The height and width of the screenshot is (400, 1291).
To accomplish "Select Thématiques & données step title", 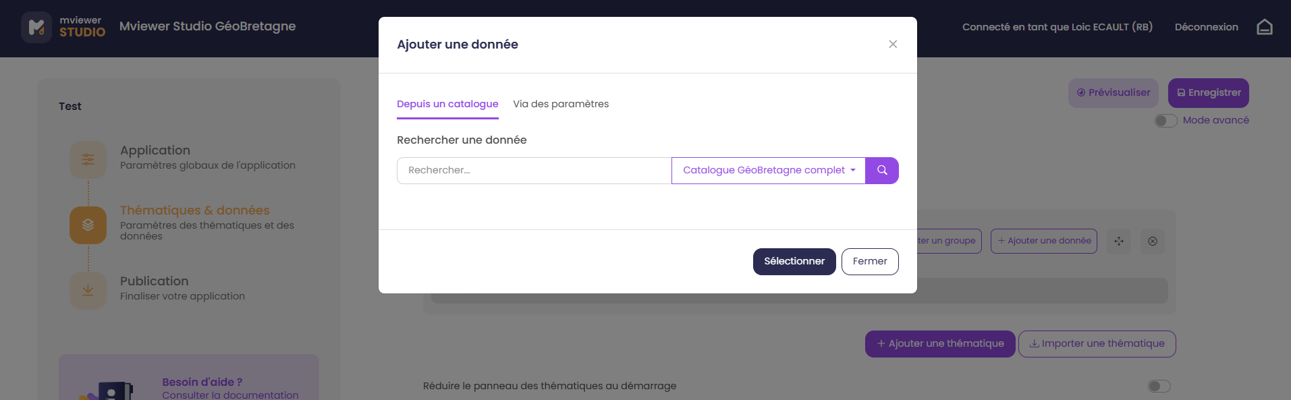I will coord(195,210).
